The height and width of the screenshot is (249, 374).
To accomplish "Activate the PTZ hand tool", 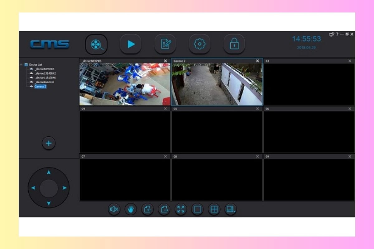I will point(131,209).
